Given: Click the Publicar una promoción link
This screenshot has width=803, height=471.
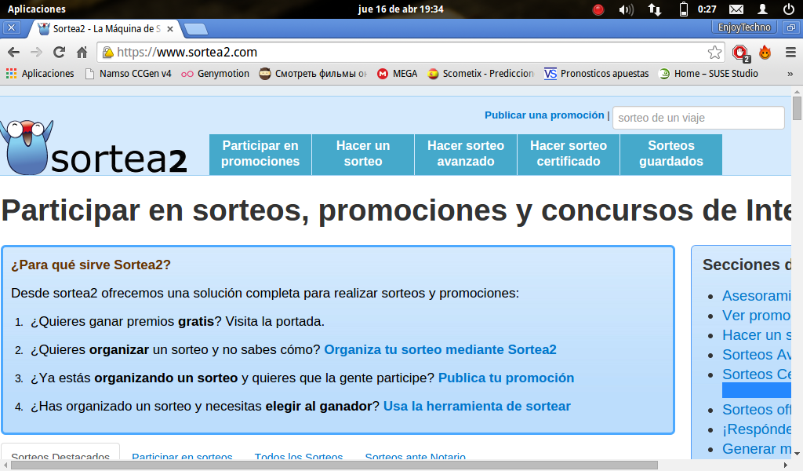Looking at the screenshot, I should pos(544,115).
